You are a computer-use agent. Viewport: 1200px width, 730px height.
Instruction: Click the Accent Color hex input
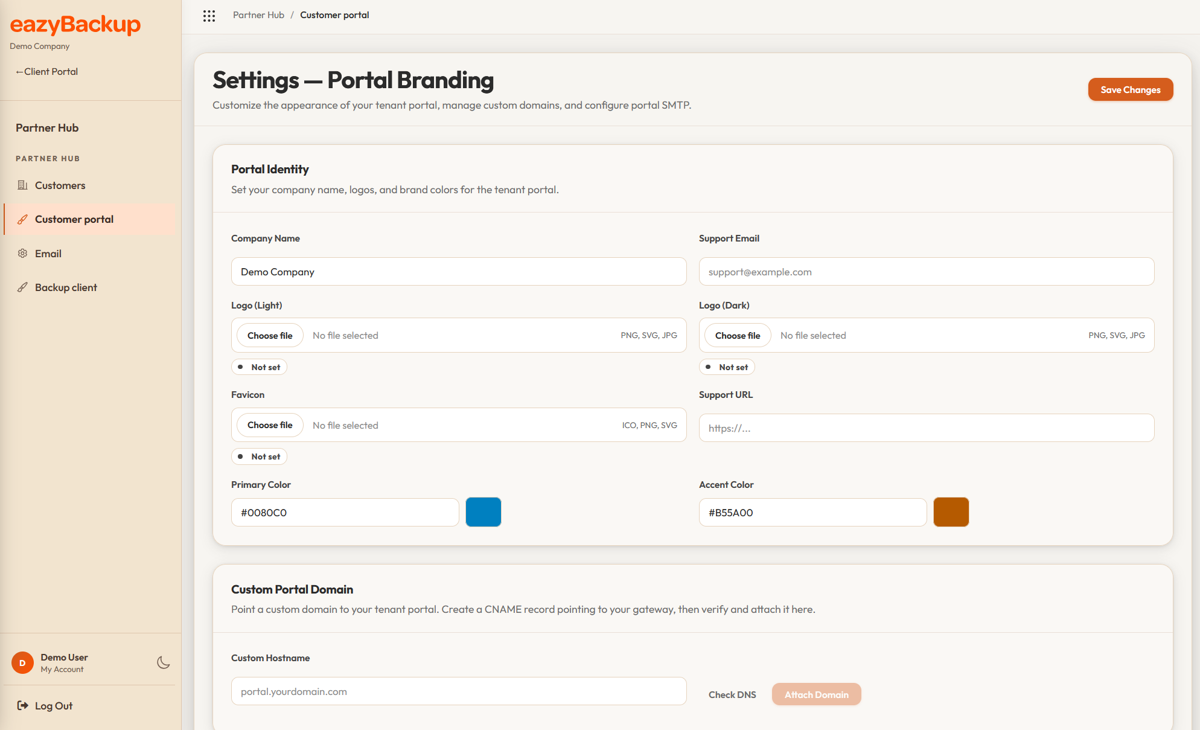[813, 513]
